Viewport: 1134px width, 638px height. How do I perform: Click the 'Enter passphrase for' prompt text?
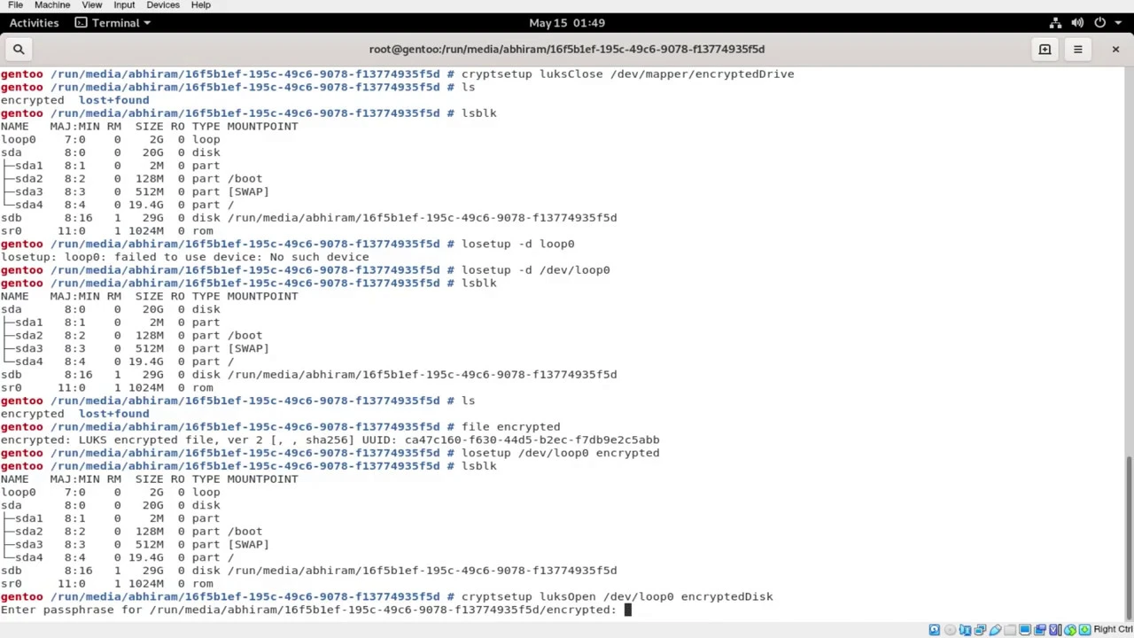click(x=308, y=610)
